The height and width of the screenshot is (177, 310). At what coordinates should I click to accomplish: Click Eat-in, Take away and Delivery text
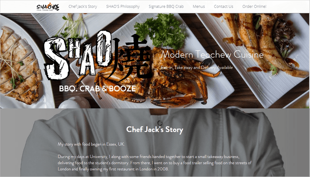point(197,68)
